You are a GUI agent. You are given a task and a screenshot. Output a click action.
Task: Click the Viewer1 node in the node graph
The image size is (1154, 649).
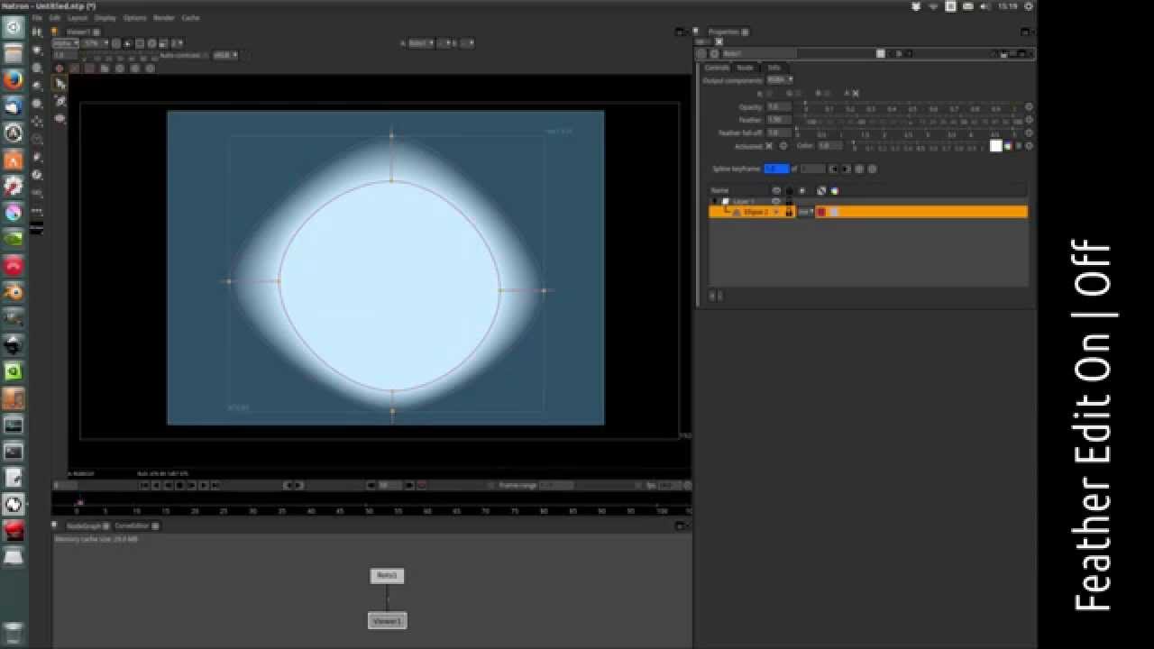coord(387,621)
